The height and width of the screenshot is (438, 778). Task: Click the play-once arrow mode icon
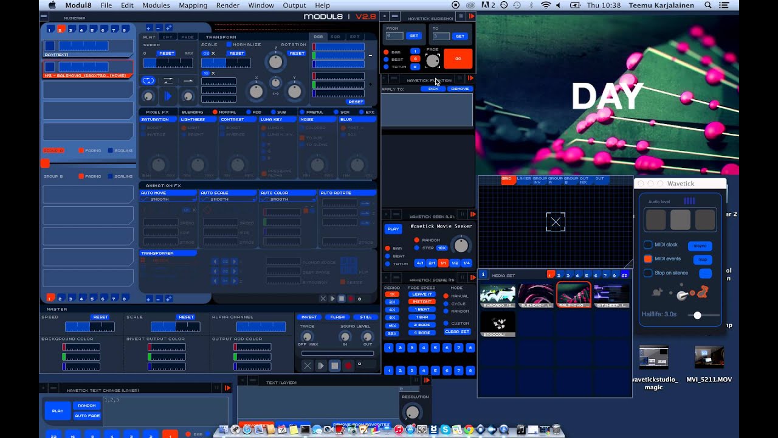(x=188, y=80)
